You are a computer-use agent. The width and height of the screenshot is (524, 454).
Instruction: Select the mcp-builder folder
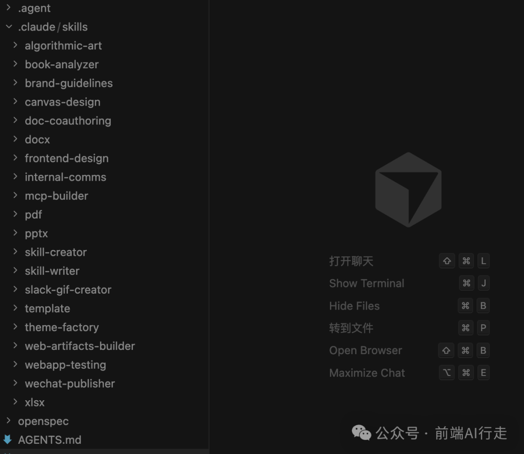tap(56, 196)
